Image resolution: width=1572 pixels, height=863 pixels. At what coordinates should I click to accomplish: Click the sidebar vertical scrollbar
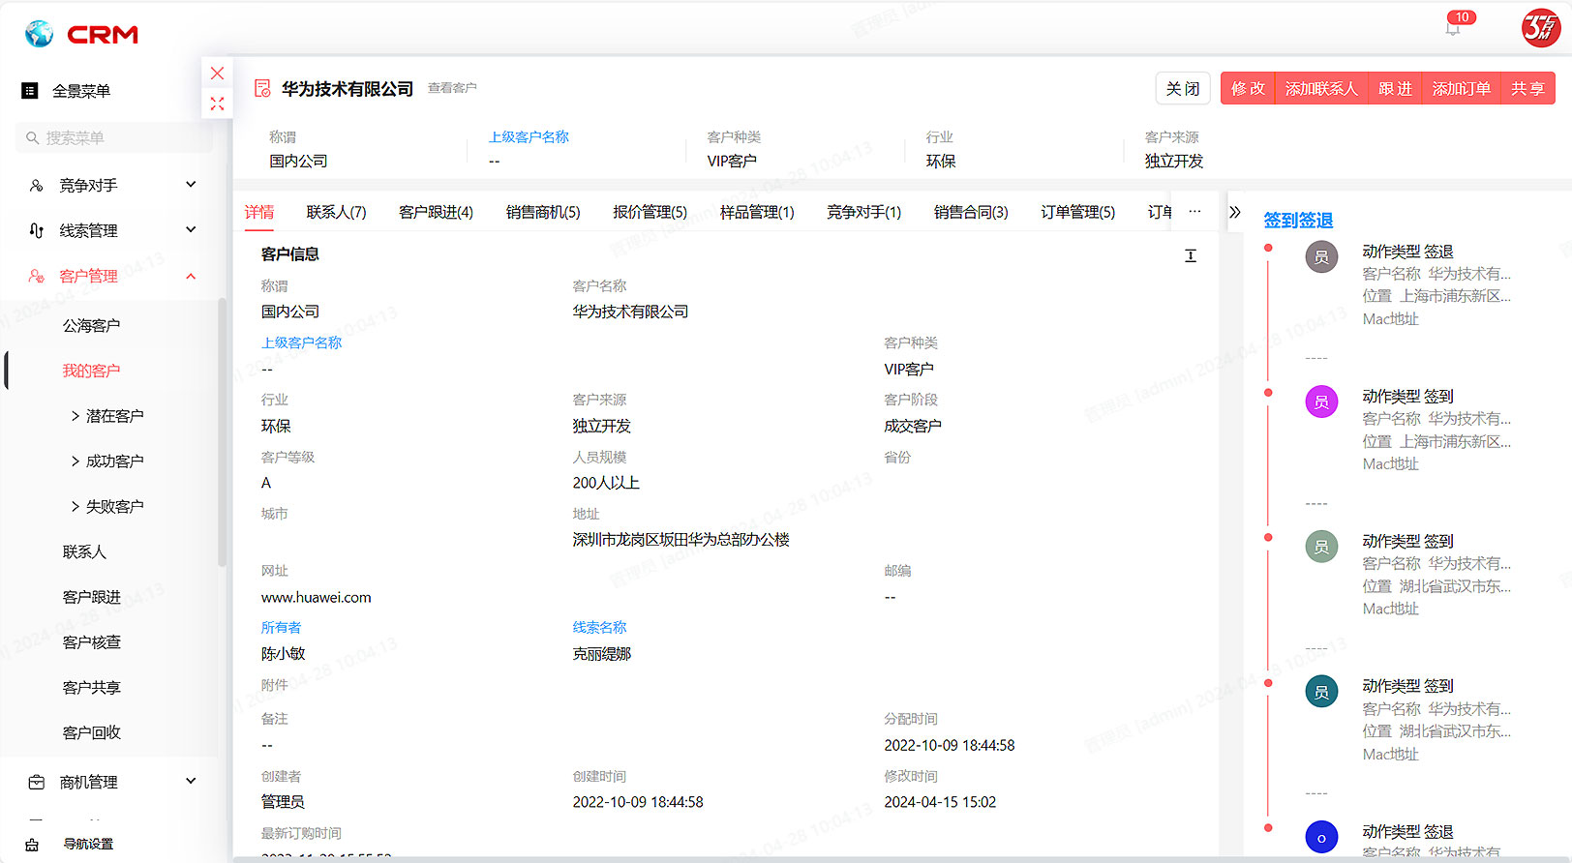(223, 432)
